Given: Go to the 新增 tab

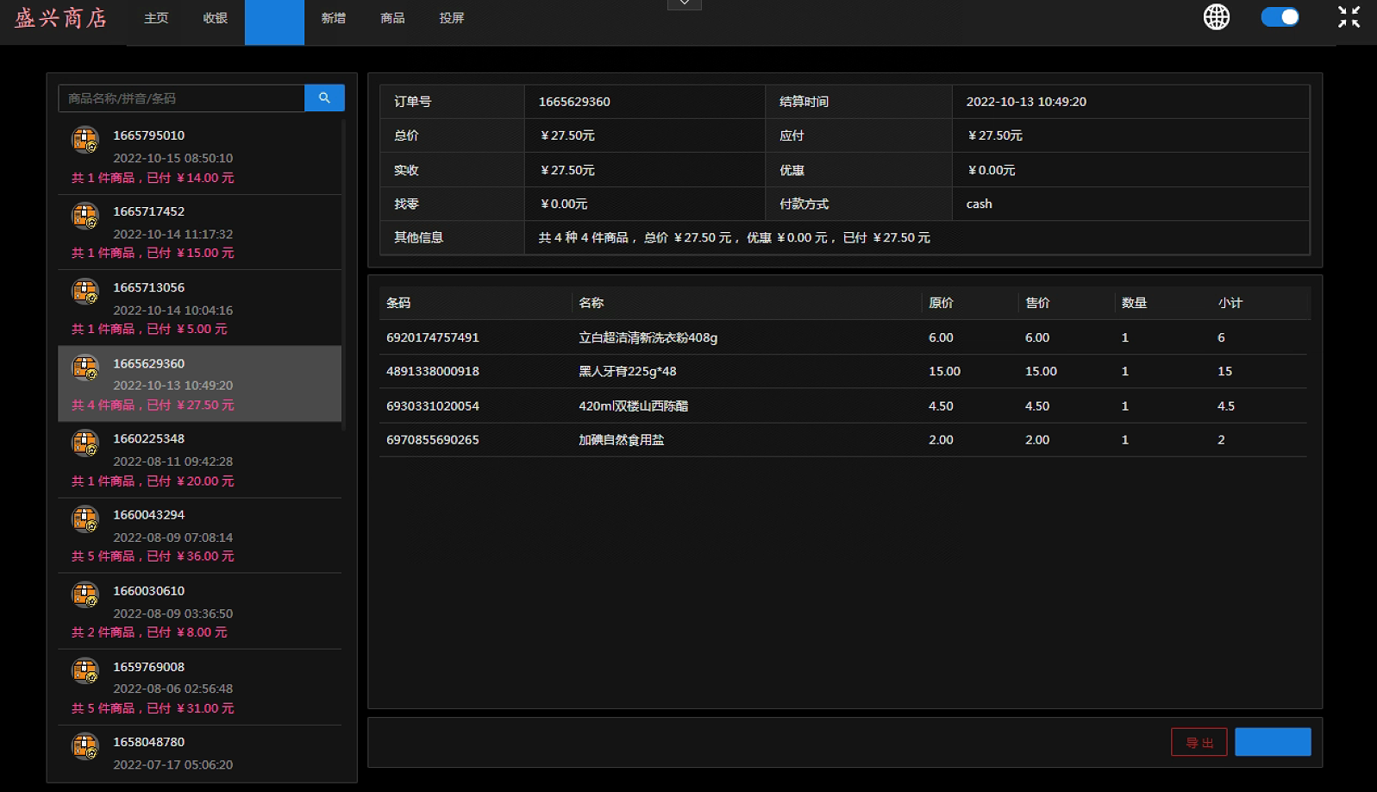Looking at the screenshot, I should click(x=334, y=18).
